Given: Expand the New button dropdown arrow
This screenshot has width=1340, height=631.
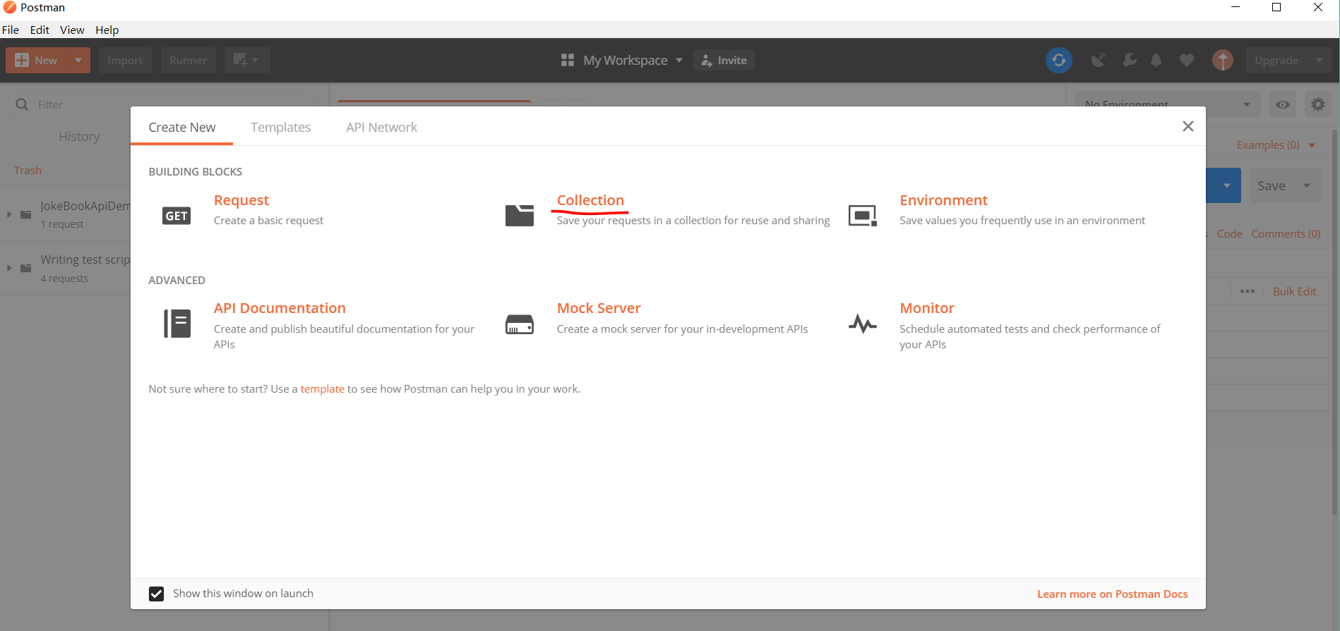Looking at the screenshot, I should pyautogui.click(x=78, y=61).
